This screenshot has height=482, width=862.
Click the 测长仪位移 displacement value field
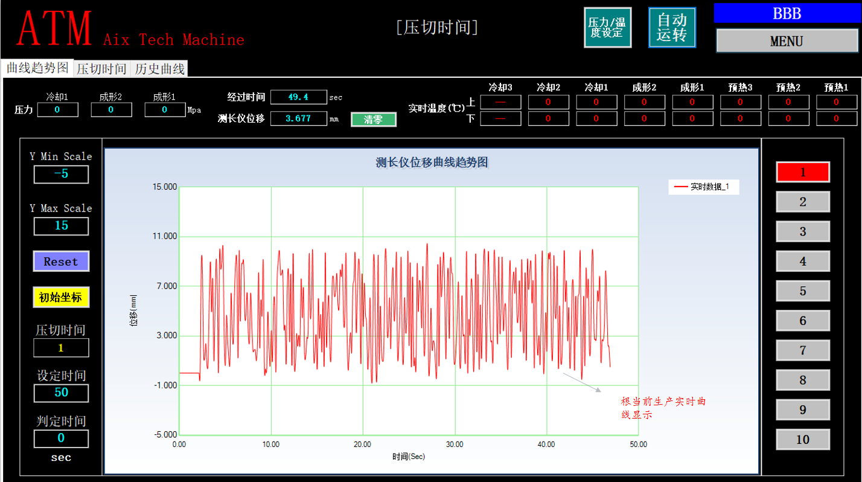(299, 118)
